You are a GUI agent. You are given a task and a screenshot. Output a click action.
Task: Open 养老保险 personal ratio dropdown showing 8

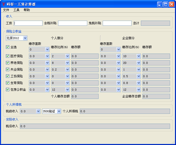tap(60, 63)
